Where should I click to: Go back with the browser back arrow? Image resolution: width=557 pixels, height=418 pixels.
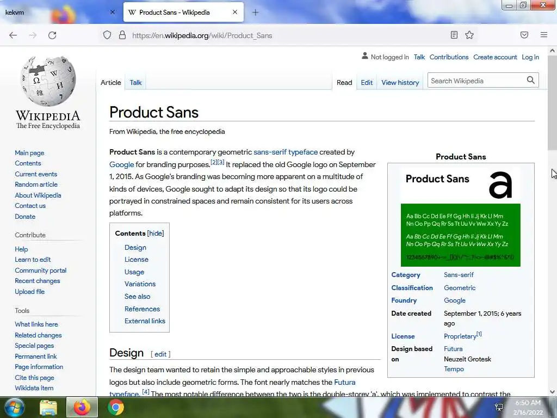coord(13,35)
